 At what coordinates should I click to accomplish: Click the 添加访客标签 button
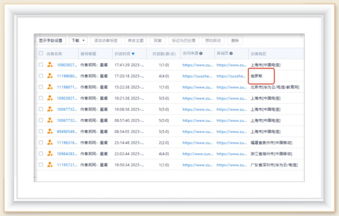click(106, 41)
